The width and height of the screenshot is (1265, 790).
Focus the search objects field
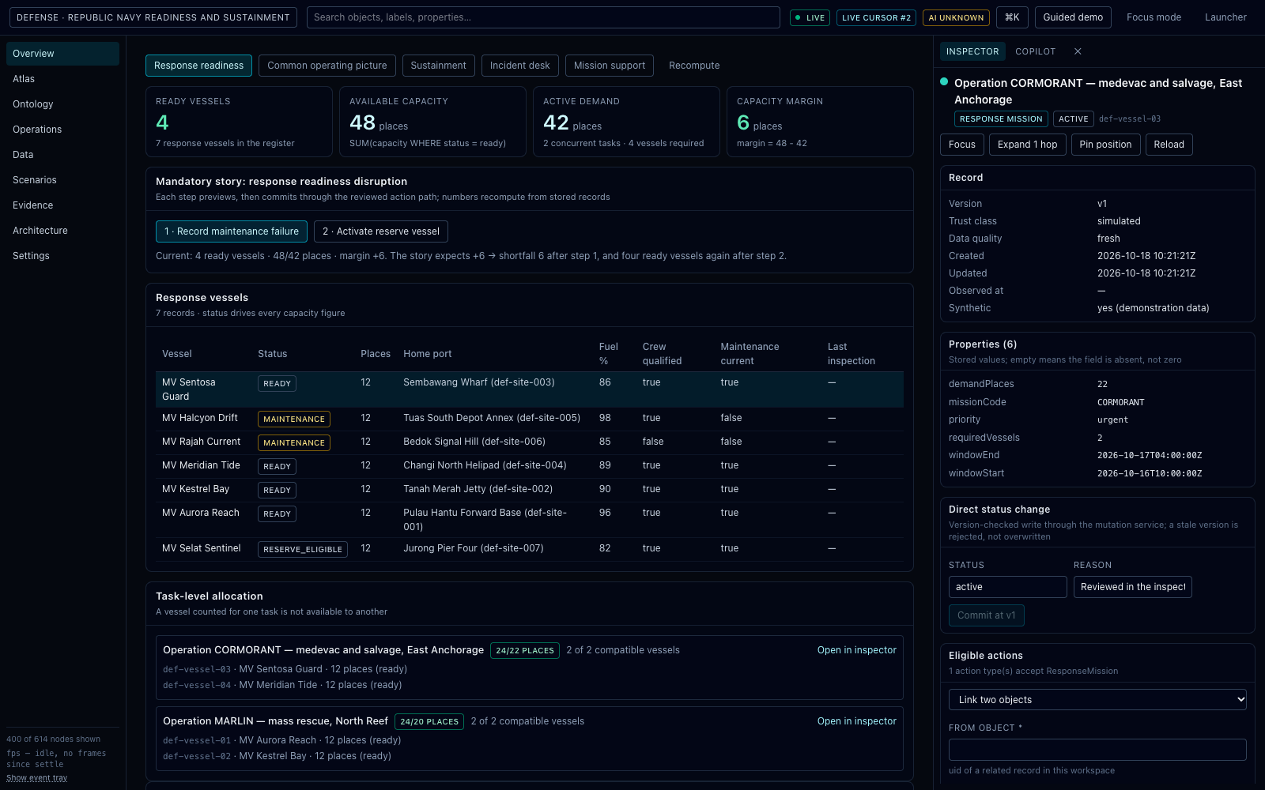[x=543, y=17]
